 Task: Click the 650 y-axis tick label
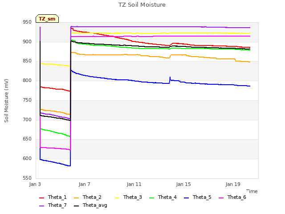[27, 139]
